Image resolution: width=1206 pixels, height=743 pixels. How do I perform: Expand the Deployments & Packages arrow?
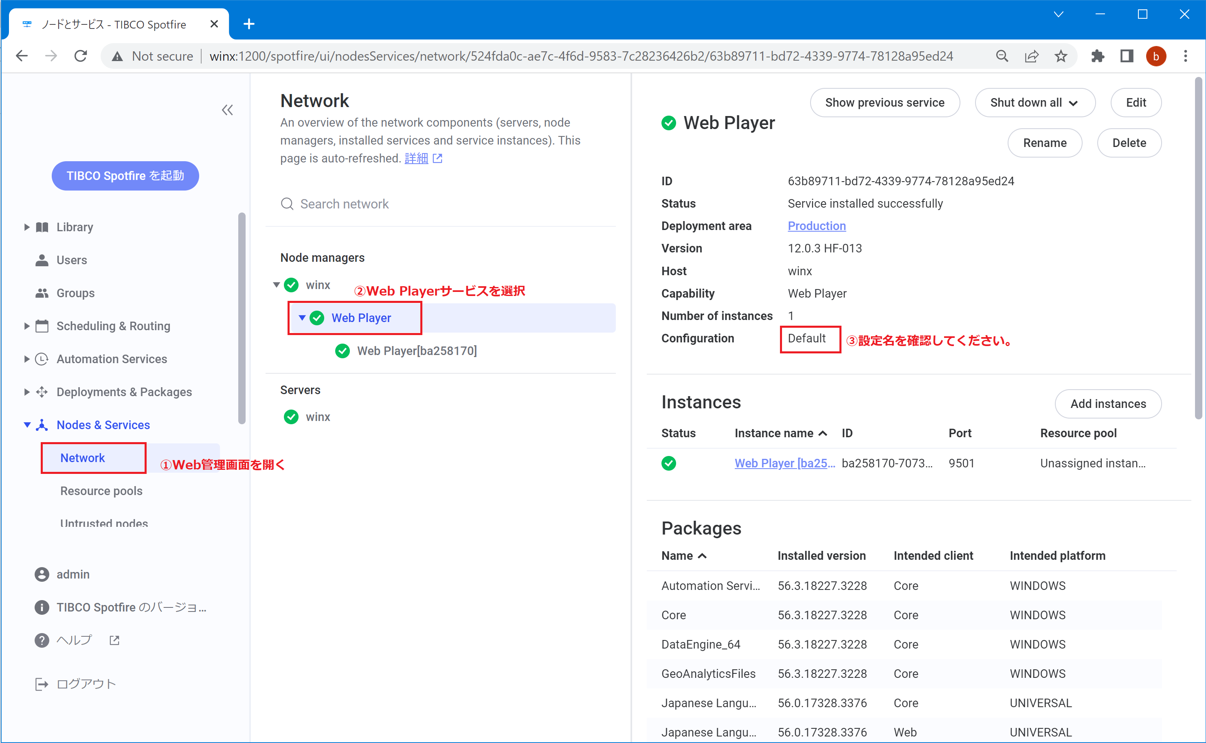(x=26, y=392)
